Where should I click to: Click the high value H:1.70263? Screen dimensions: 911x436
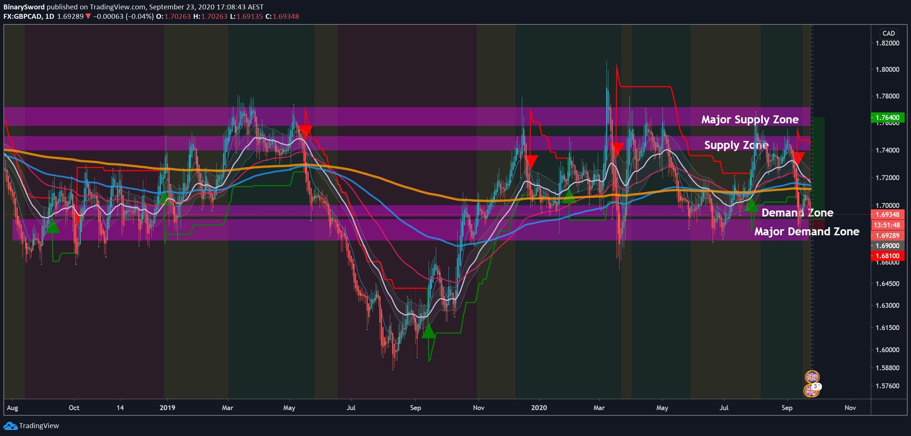[x=210, y=17]
